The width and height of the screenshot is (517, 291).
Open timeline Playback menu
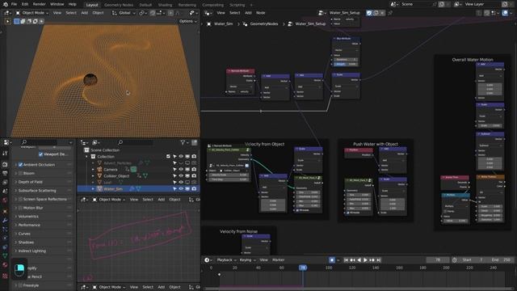(226, 260)
